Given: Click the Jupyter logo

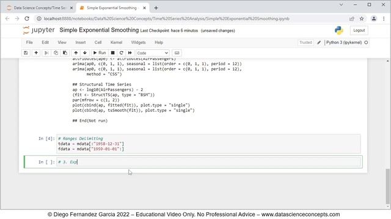Looking at the screenshot, I should tap(38, 30).
